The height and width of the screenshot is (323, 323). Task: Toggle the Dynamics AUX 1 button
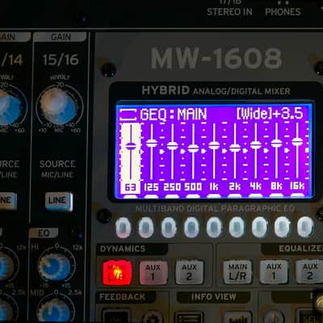[153, 272]
